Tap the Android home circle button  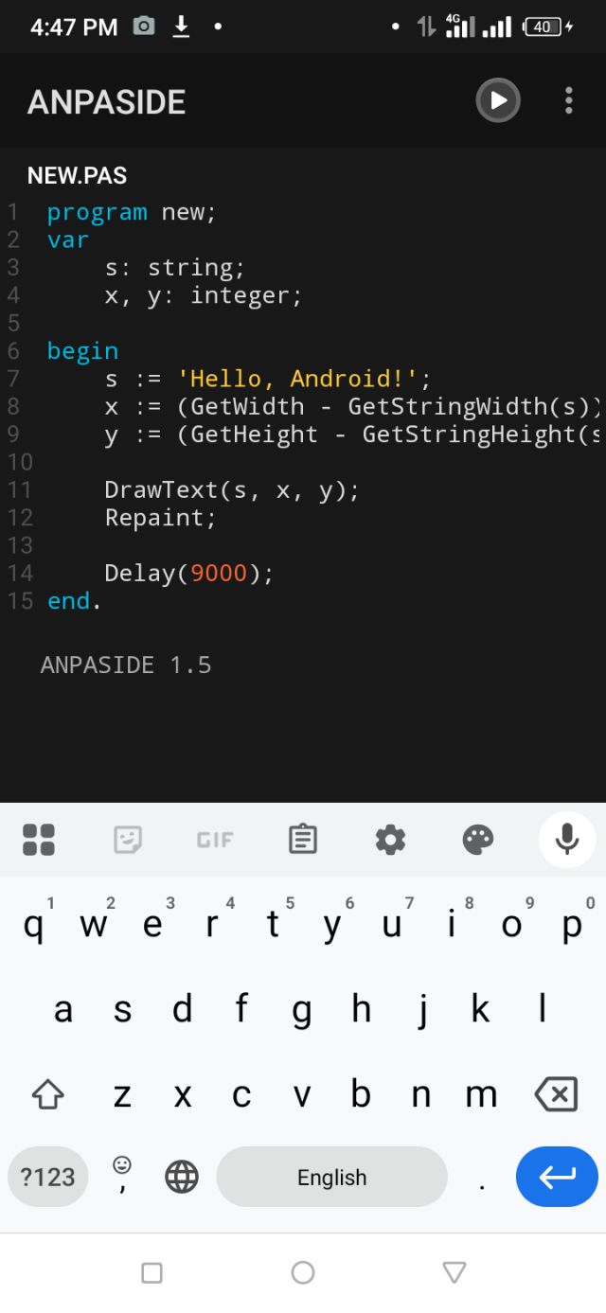tap(303, 1272)
